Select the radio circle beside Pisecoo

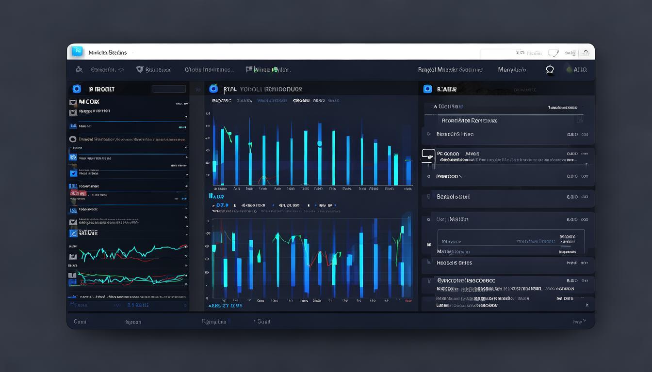pos(428,177)
